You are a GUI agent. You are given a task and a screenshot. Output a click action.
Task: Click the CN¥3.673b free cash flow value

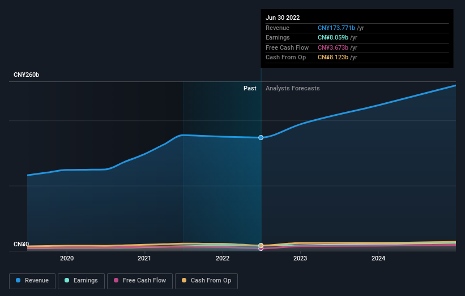tap(332, 47)
